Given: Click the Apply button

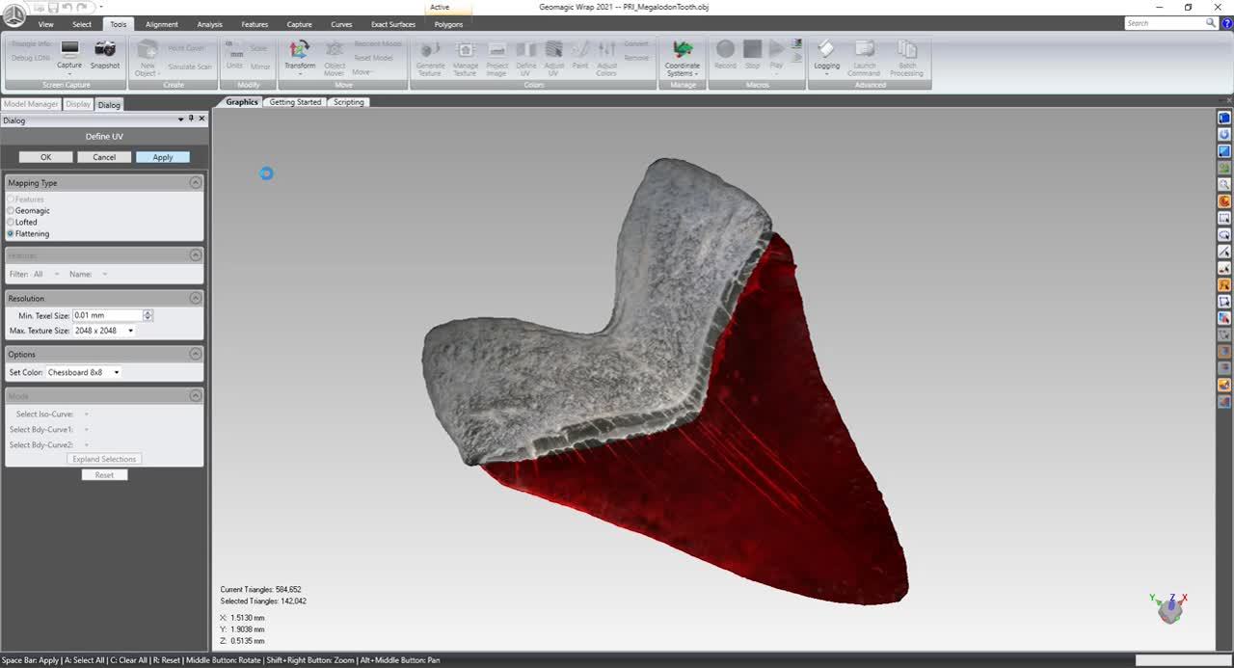Looking at the screenshot, I should click(162, 157).
